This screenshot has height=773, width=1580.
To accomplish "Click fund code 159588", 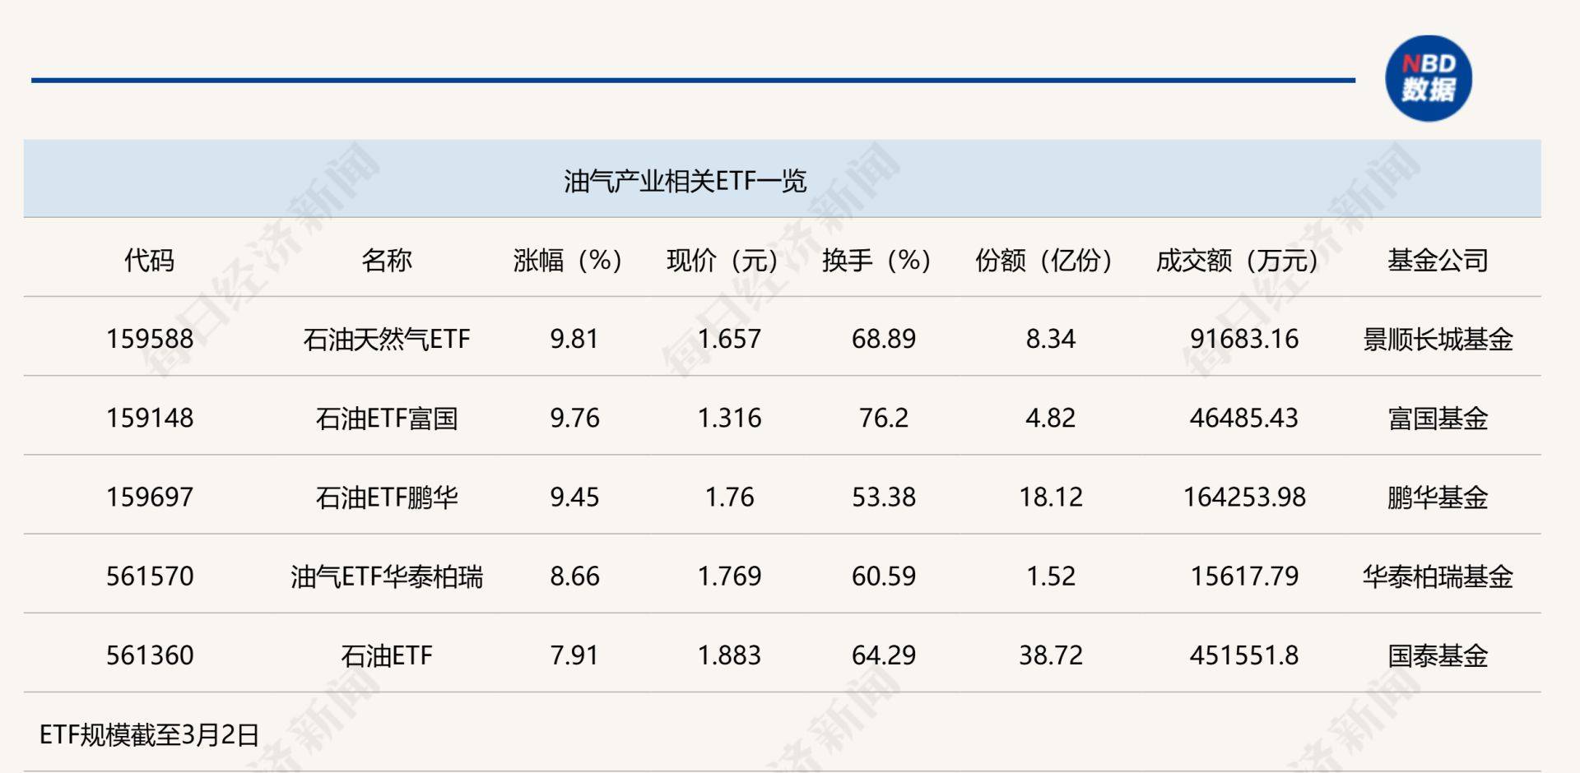I will pyautogui.click(x=150, y=339).
